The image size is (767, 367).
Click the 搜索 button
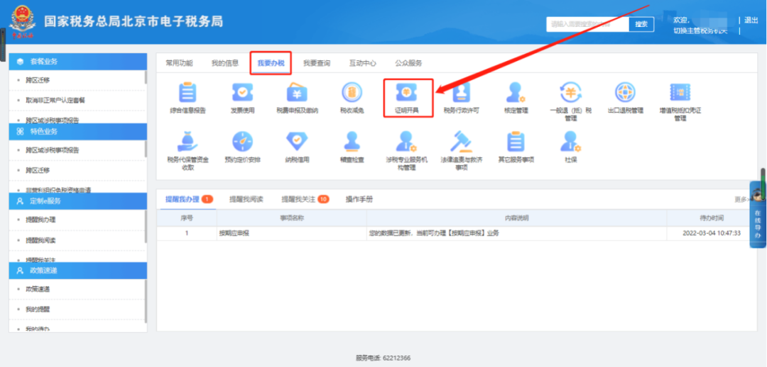tap(641, 24)
